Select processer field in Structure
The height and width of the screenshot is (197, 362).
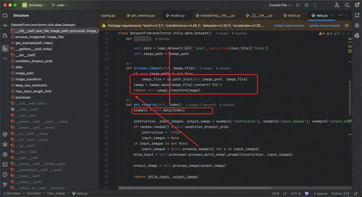pos(23,97)
